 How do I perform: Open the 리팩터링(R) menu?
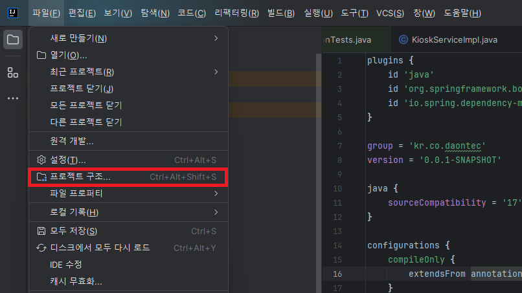(236, 14)
